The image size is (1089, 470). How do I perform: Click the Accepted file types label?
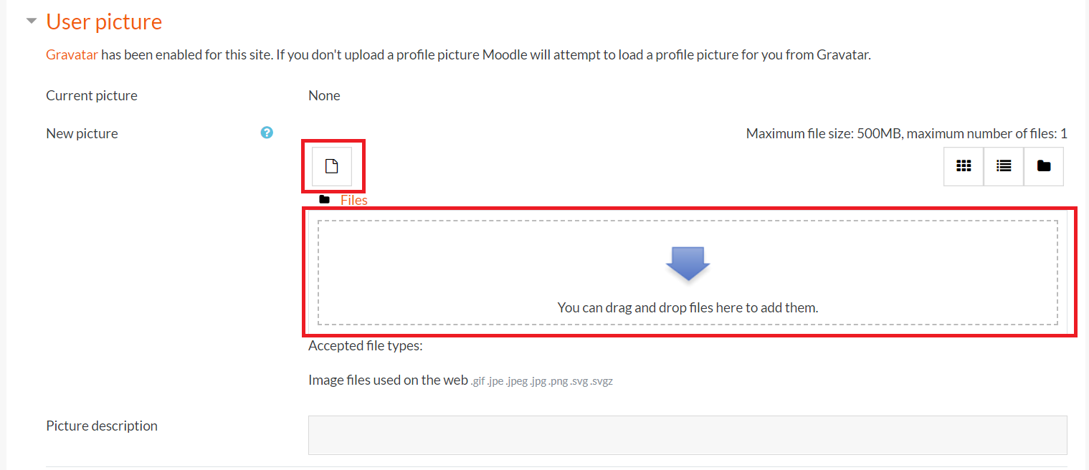click(366, 345)
